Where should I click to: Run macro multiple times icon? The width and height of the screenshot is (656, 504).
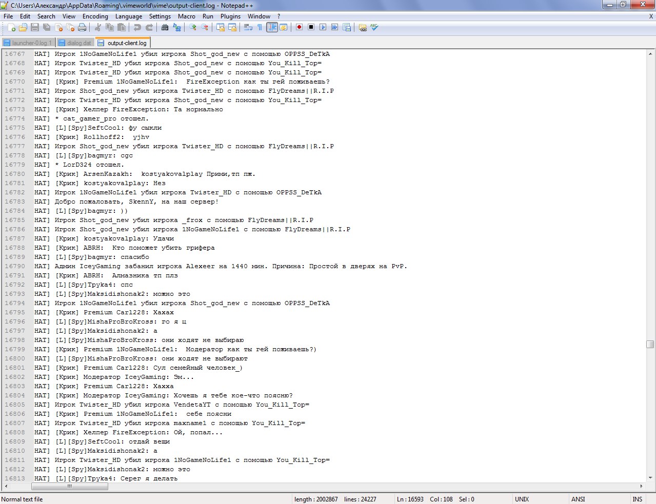[x=334, y=27]
